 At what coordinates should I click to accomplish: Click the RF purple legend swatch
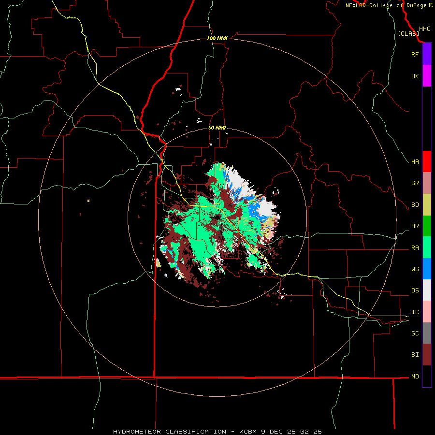pos(427,54)
